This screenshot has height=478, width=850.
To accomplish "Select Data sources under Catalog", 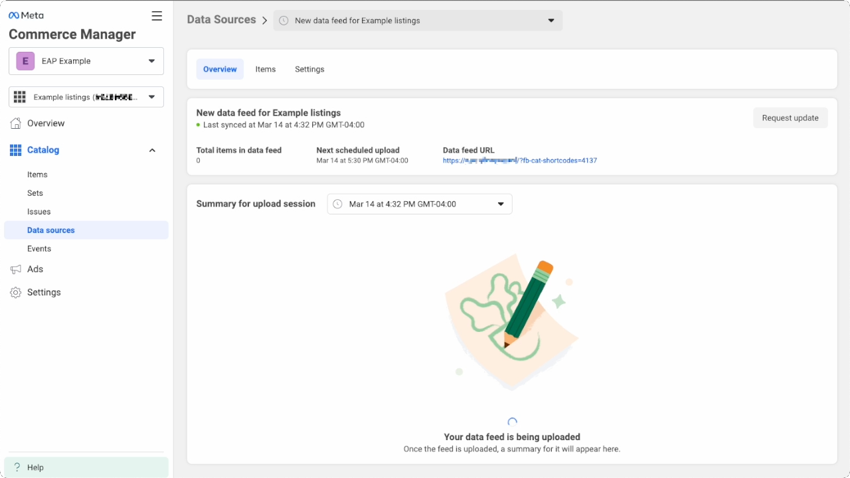I will pos(86,230).
